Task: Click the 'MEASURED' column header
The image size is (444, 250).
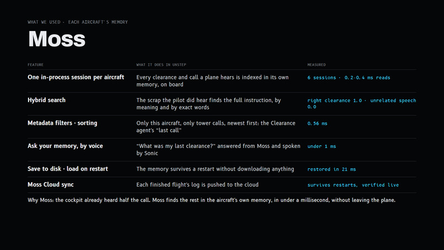Action: [317, 65]
